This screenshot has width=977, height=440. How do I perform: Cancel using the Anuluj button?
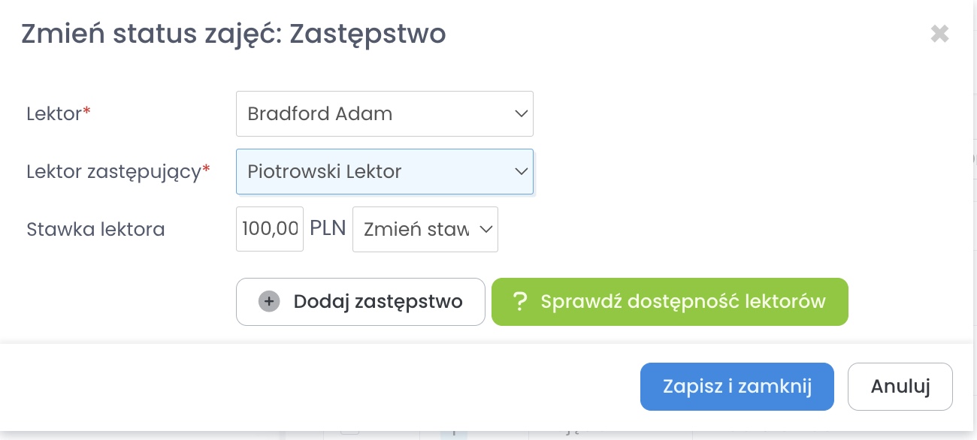click(x=900, y=387)
